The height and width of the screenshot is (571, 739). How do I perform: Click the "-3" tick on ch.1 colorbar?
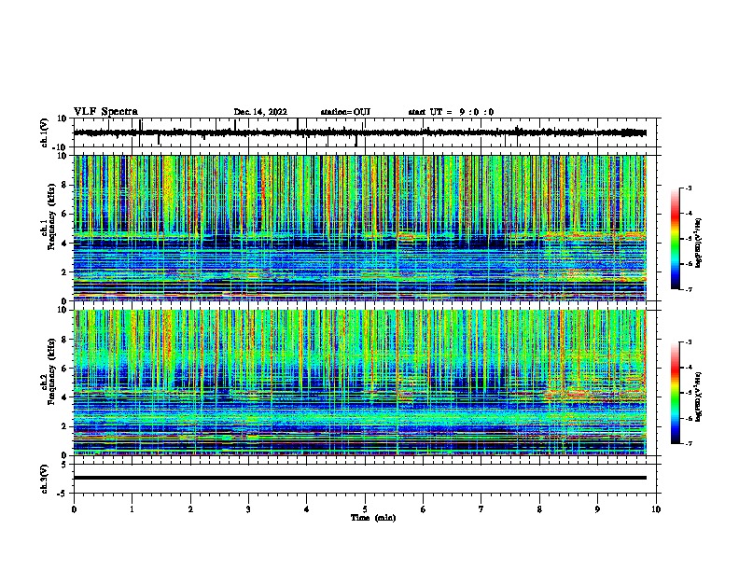tap(688, 188)
